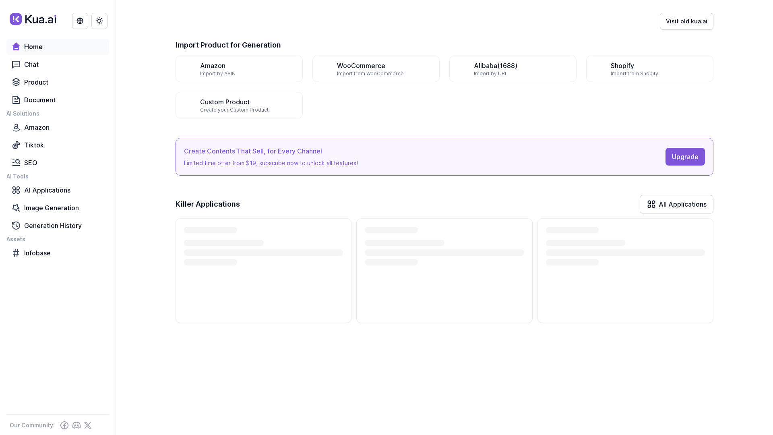773x435 pixels.
Task: Click the Home house icon
Action: click(x=16, y=47)
